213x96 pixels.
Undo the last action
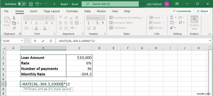coord(37,4)
